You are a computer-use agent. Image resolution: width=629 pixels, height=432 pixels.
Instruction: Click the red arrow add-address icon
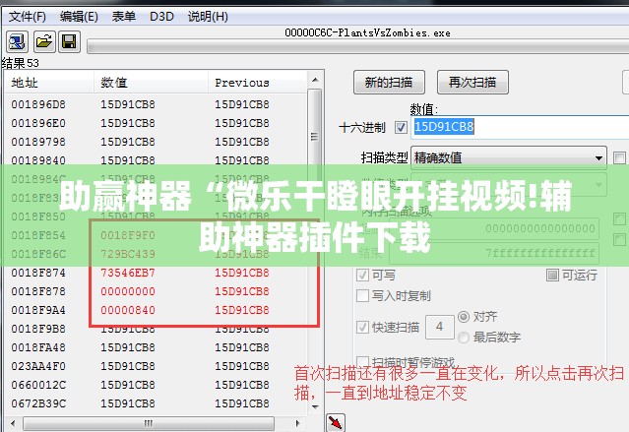[336, 422]
